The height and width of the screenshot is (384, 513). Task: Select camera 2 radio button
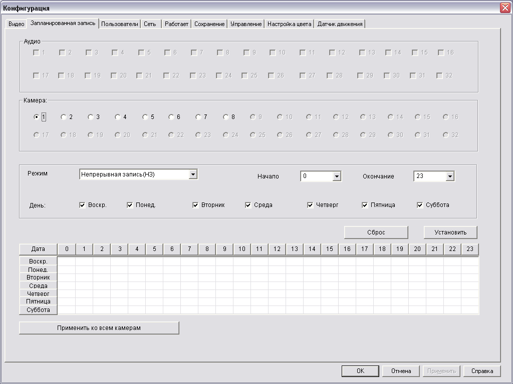(x=64, y=117)
